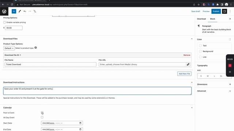The width and height of the screenshot is (234, 131).
Task: Redo the last undone change
Action: click(x=30, y=11)
